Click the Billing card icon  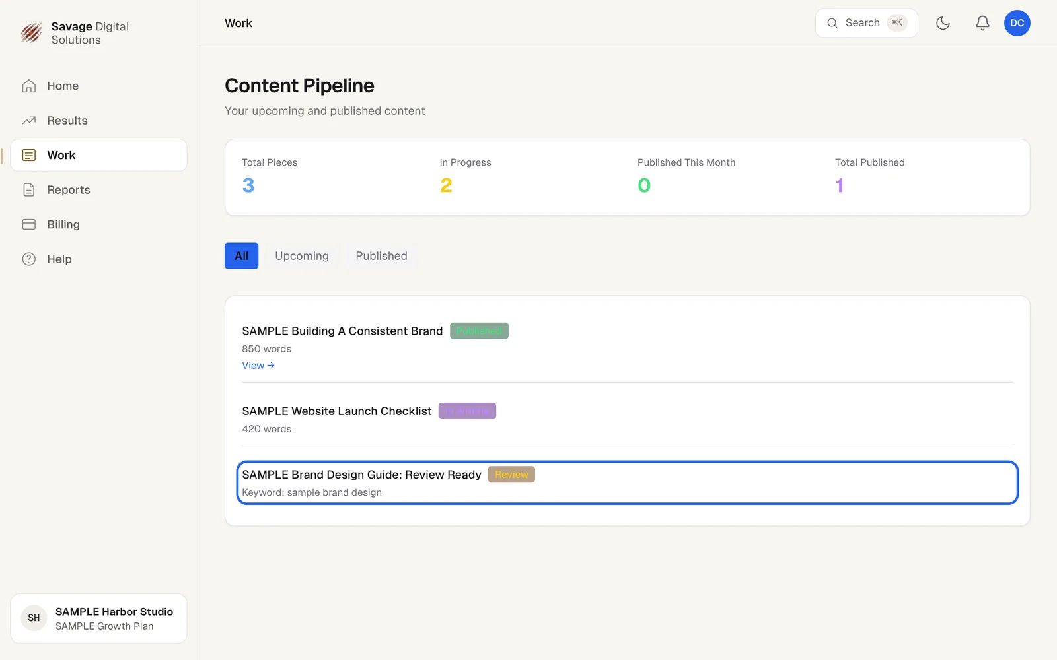(29, 224)
